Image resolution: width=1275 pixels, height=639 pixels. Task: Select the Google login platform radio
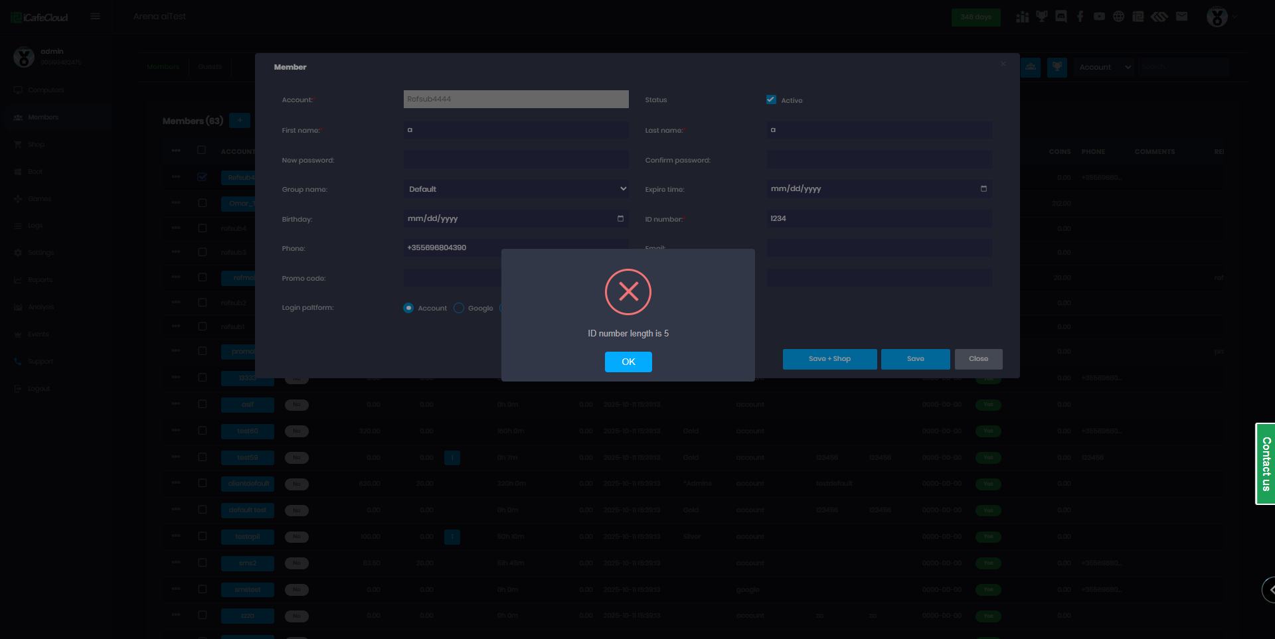pyautogui.click(x=459, y=308)
